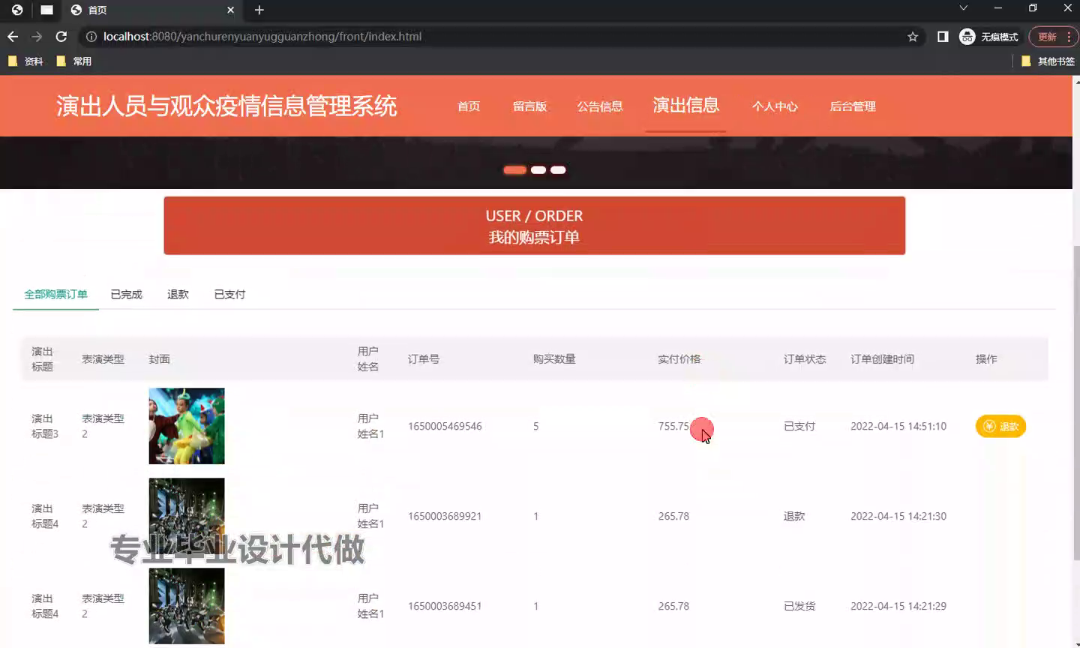The width and height of the screenshot is (1080, 648).
Task: Bookmark this page with the star icon
Action: [913, 37]
